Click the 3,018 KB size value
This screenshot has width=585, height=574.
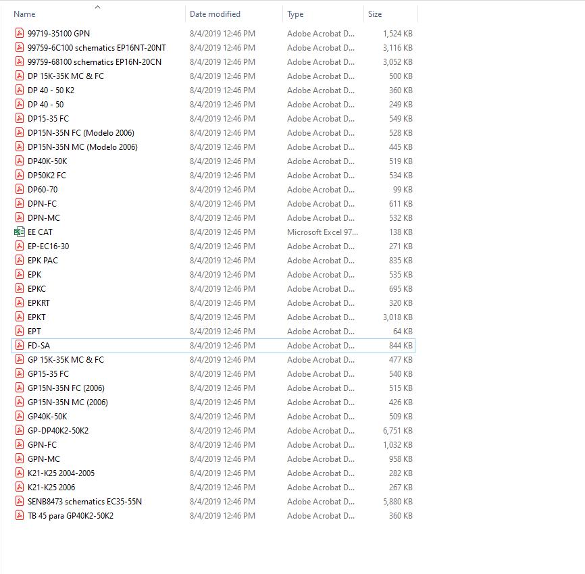point(397,317)
